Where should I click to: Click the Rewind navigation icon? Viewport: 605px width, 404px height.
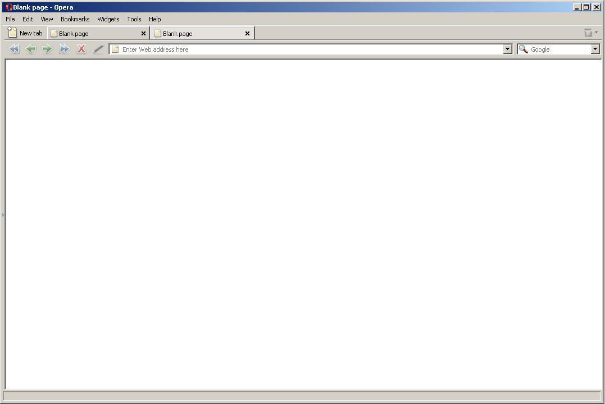[x=14, y=49]
